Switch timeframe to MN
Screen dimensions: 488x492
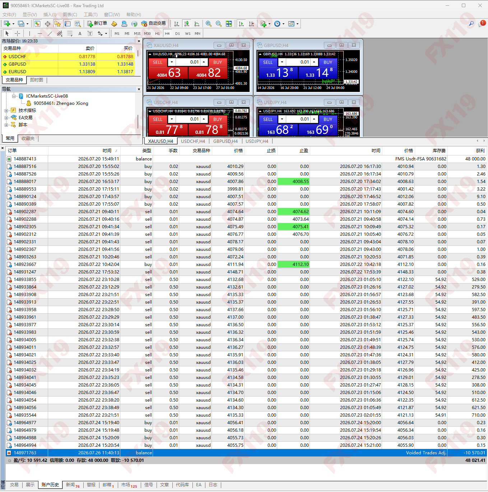click(197, 33)
